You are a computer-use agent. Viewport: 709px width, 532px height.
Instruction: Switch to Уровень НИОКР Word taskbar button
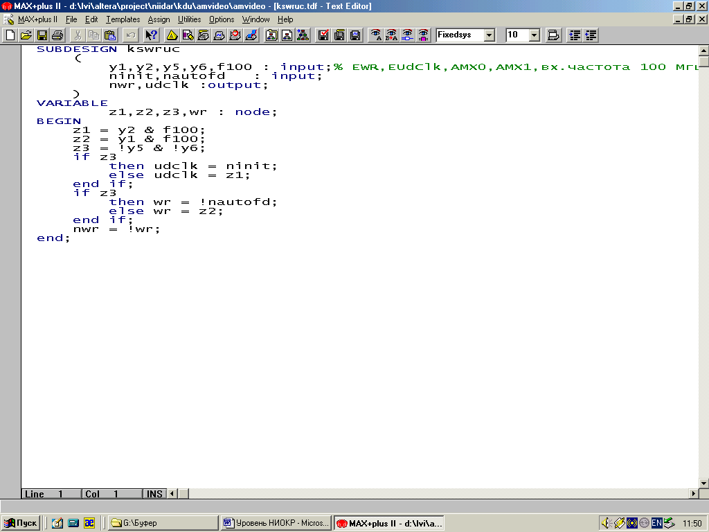click(276, 523)
